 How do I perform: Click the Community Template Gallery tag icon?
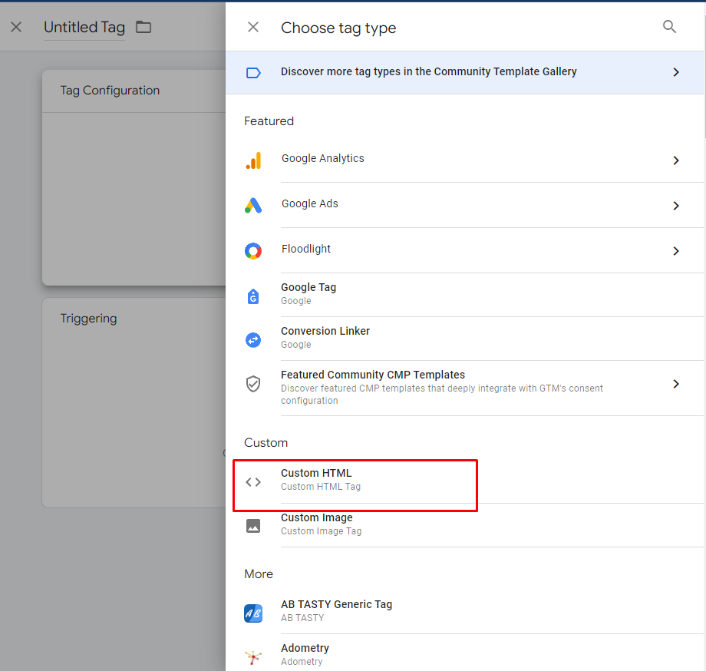click(253, 72)
